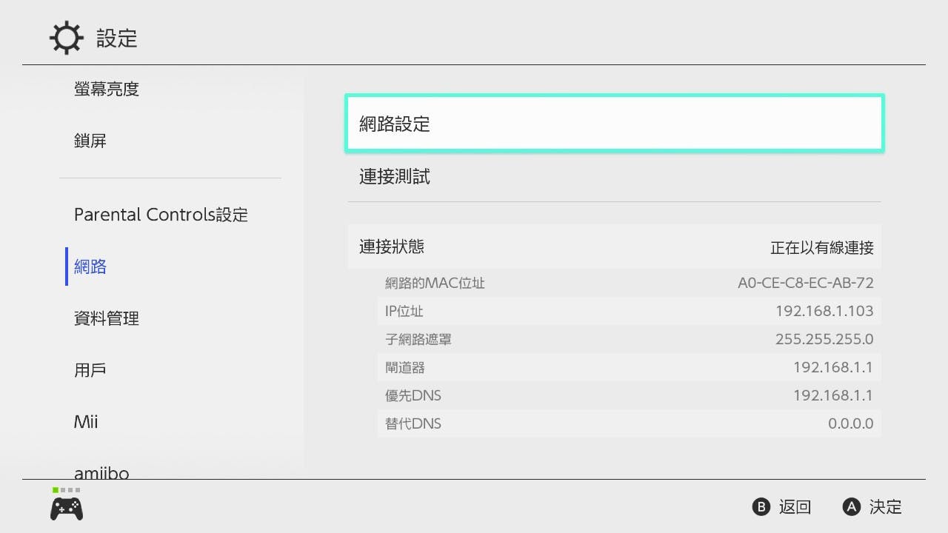Click the 替代DNS row
The image size is (948, 533).
[x=630, y=423]
